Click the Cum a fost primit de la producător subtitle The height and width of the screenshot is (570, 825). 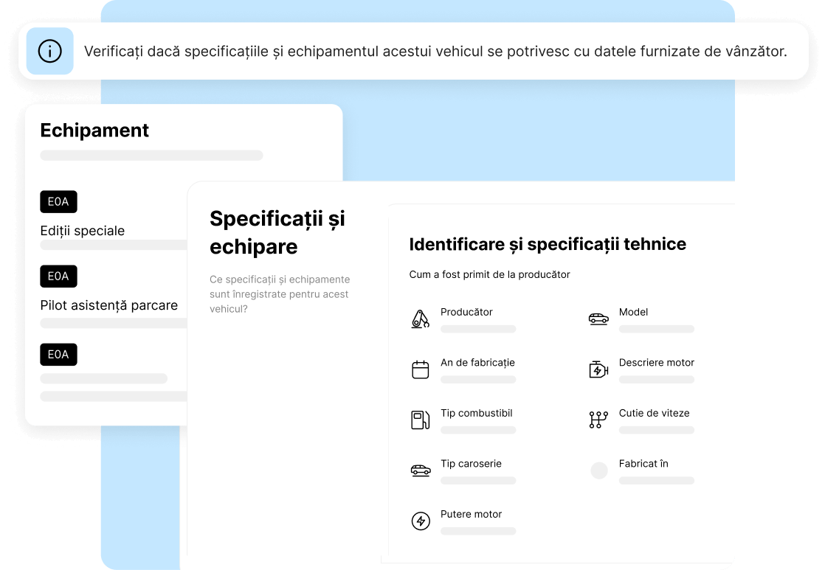[x=489, y=274]
